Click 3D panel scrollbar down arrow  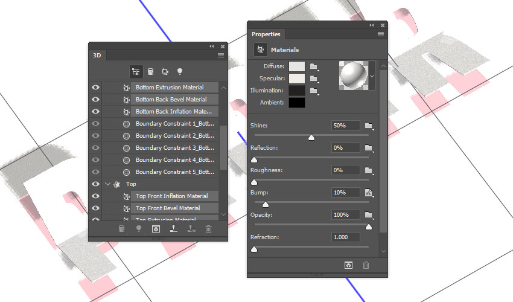(x=223, y=214)
